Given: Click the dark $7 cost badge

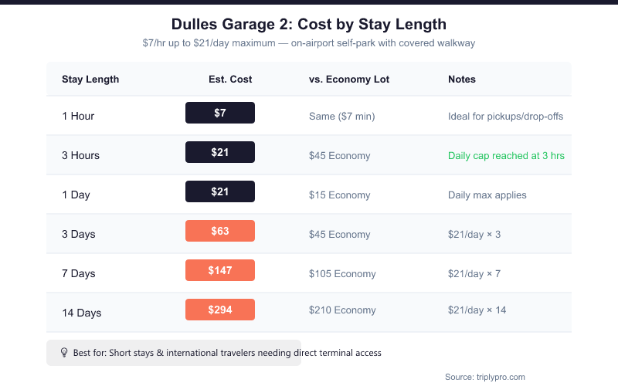Looking at the screenshot, I should pos(220,113).
